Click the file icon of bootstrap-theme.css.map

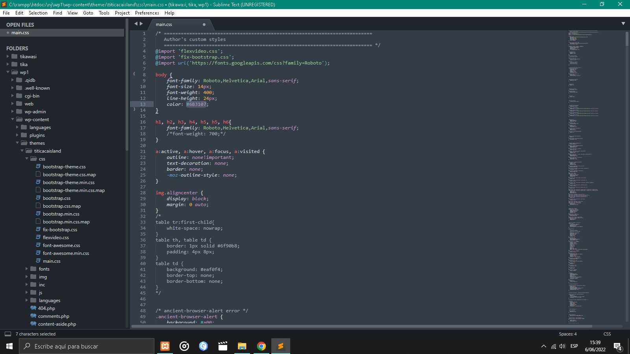point(38,174)
